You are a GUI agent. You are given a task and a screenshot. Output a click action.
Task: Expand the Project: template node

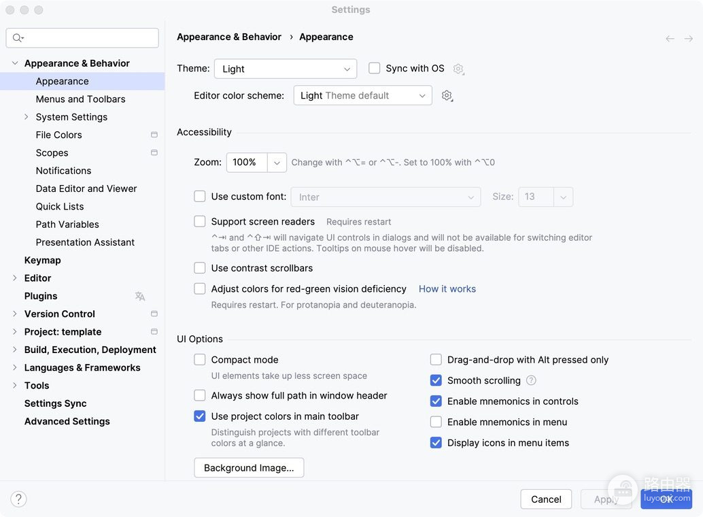[x=15, y=332]
